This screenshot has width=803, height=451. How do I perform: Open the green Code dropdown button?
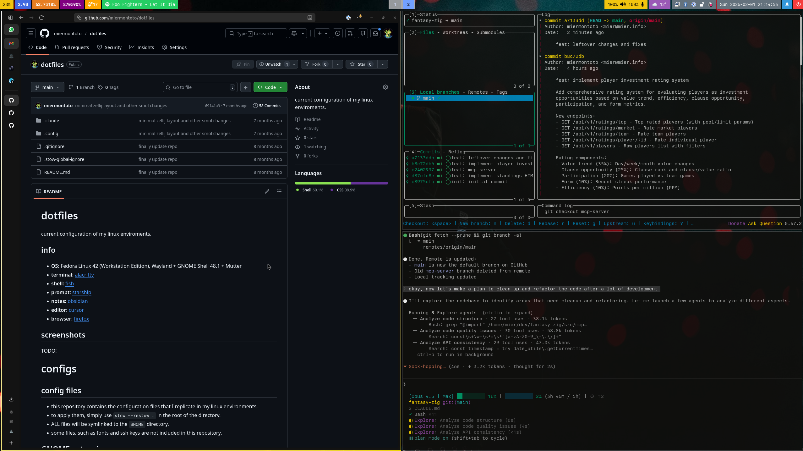[270, 87]
